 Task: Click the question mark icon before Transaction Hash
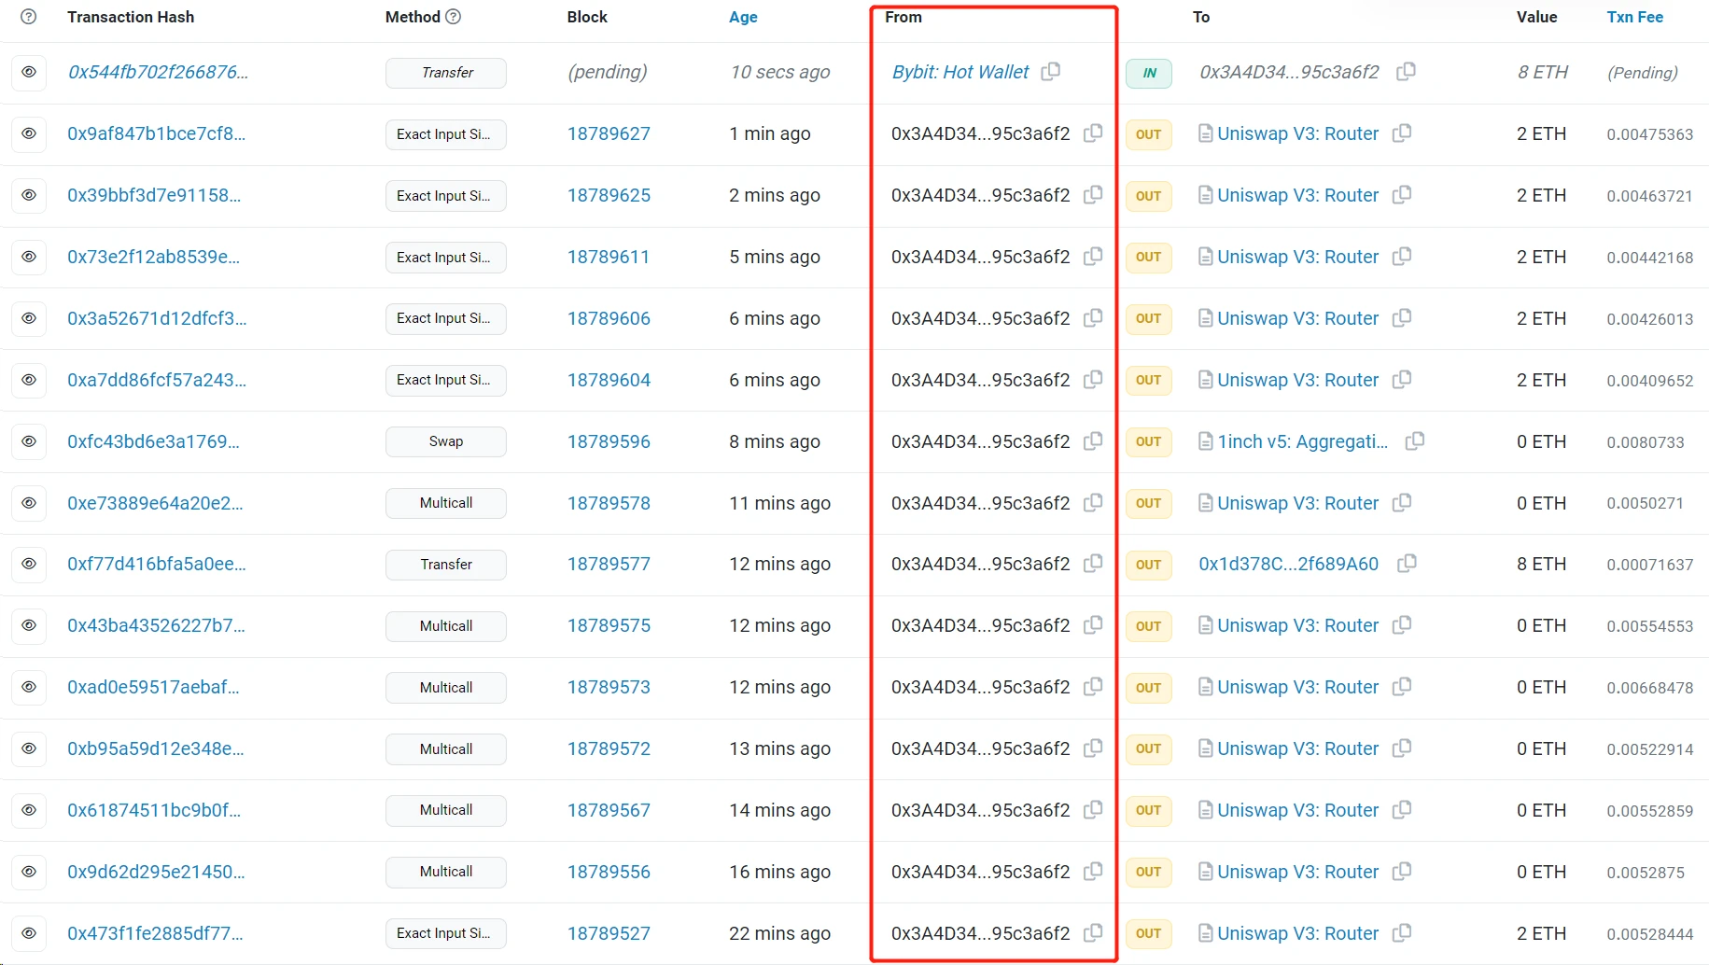click(28, 17)
